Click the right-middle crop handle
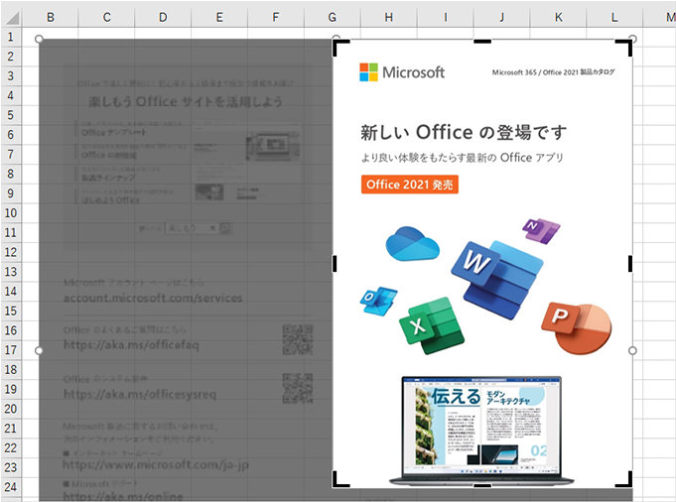676x502 pixels. (x=630, y=264)
